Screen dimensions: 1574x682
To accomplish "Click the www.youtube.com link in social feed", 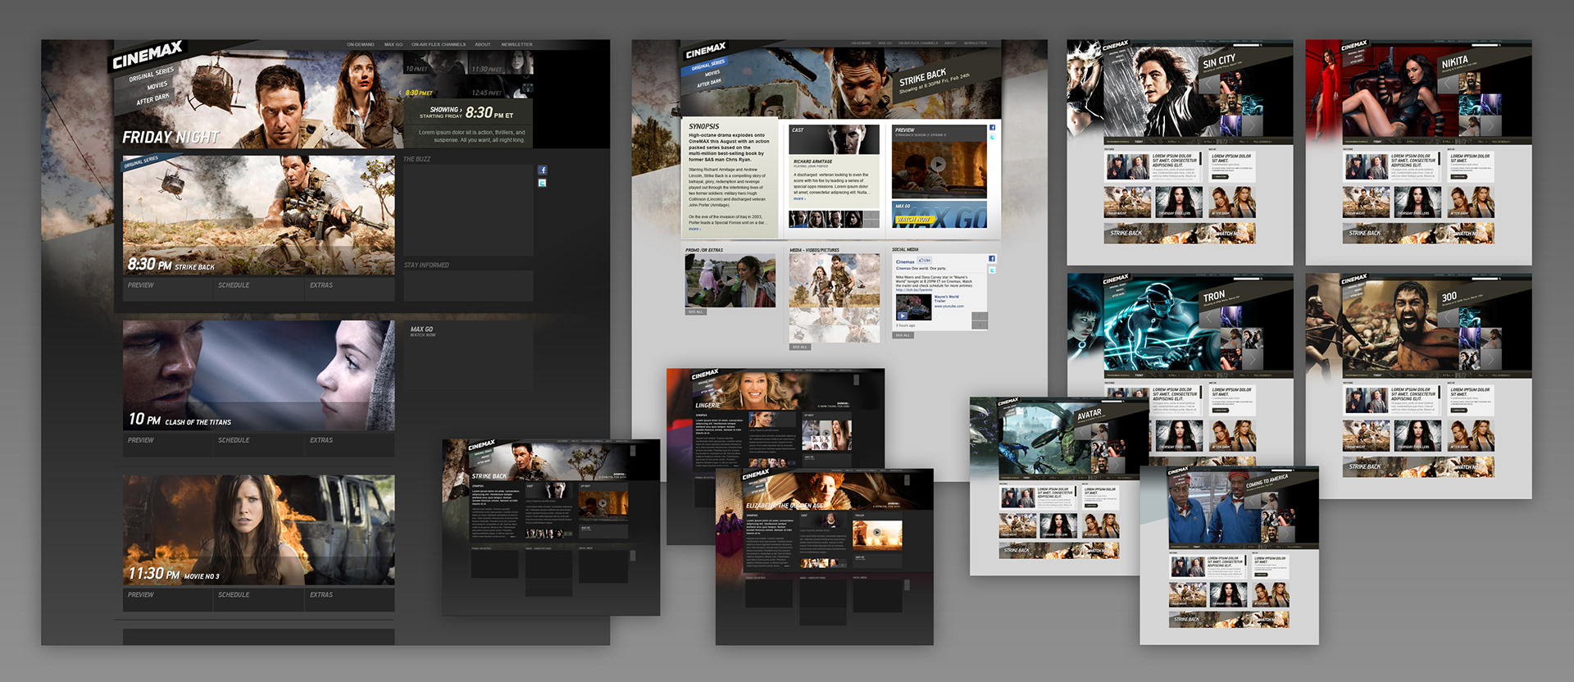I will (x=948, y=307).
